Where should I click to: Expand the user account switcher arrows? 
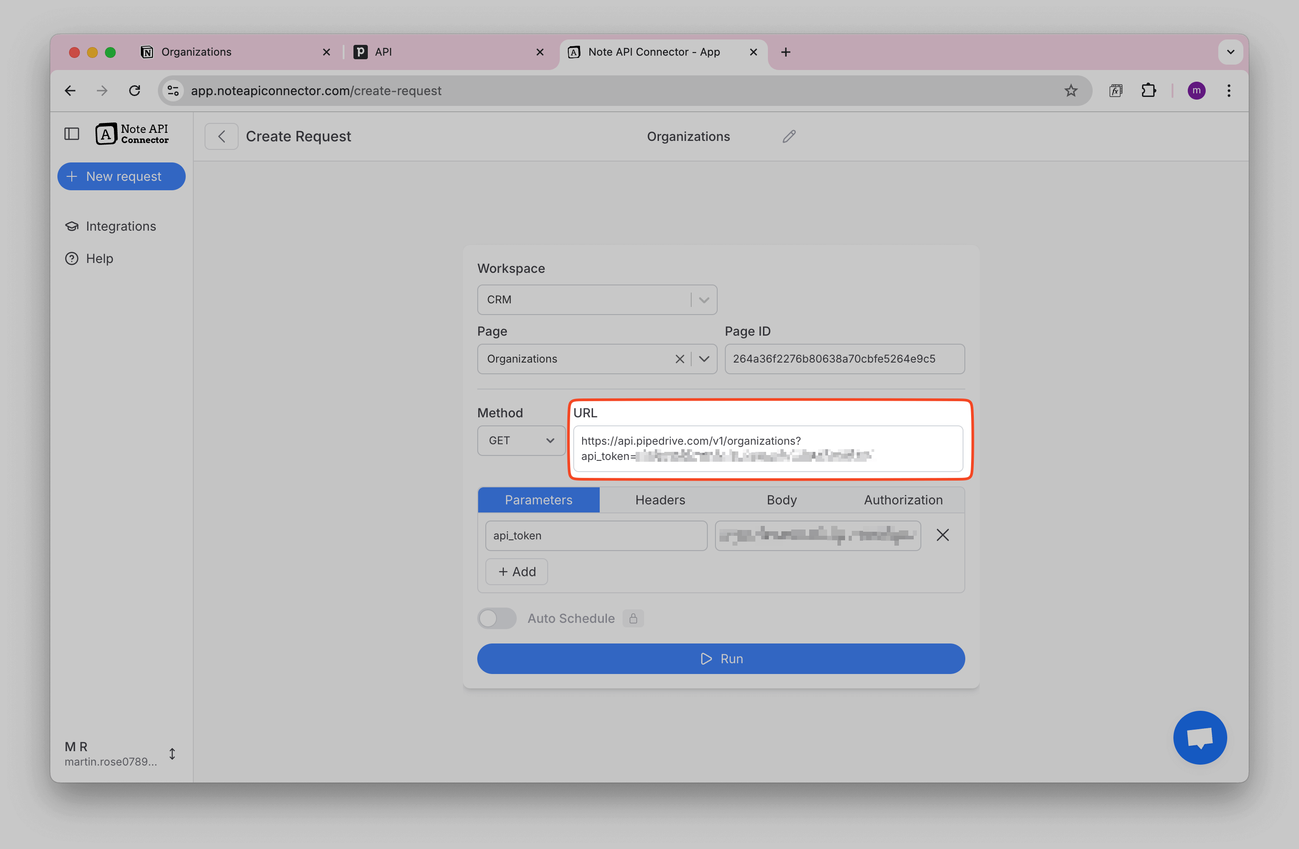tap(172, 754)
